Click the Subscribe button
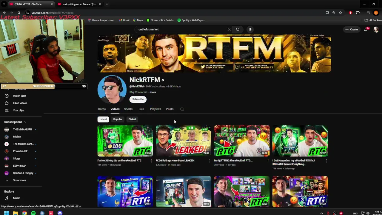 tap(138, 99)
